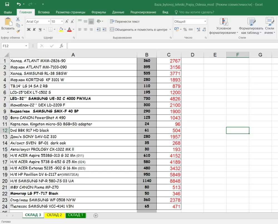
Task: Click the Increase Decimal icon
Action: pos(198,30)
